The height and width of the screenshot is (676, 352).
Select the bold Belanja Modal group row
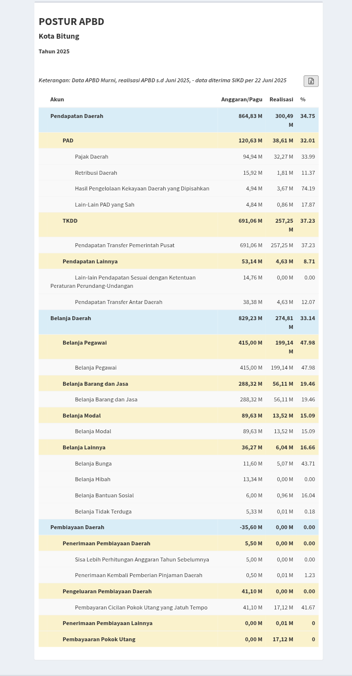tap(82, 416)
